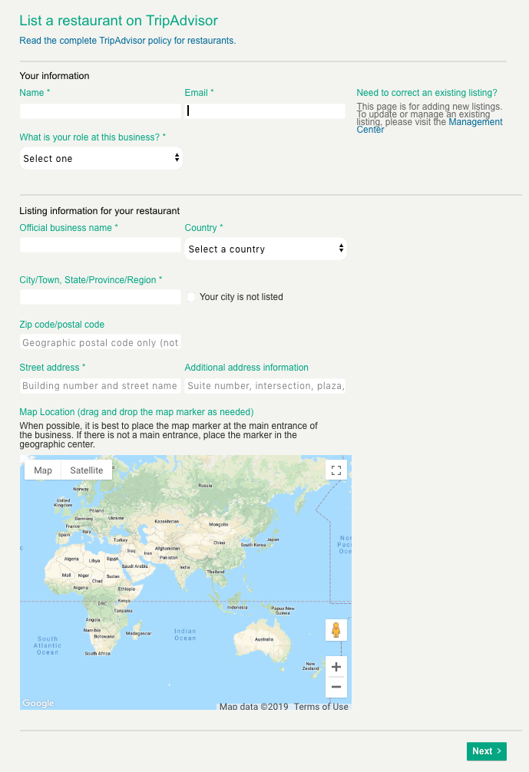Click the Official business name field
The height and width of the screenshot is (772, 529).
[101, 245]
